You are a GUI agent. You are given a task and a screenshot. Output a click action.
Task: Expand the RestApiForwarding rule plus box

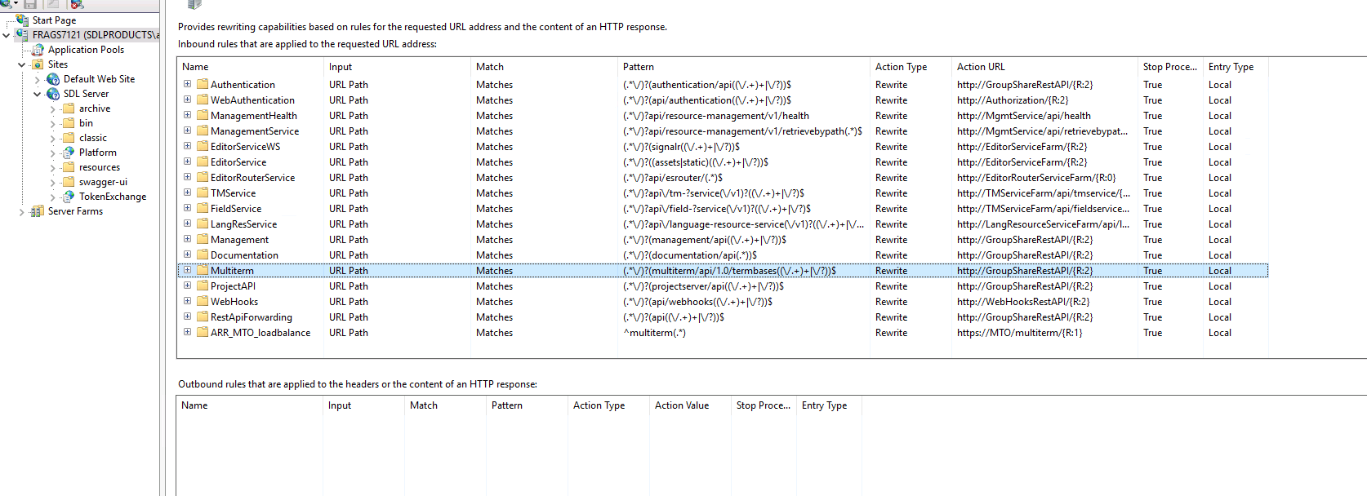click(x=187, y=316)
